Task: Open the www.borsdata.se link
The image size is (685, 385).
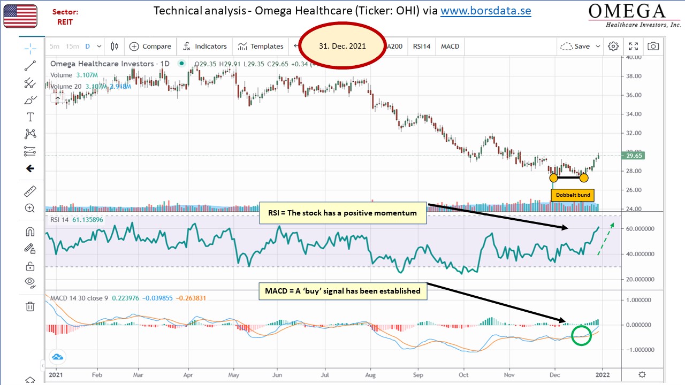Action: click(x=486, y=11)
